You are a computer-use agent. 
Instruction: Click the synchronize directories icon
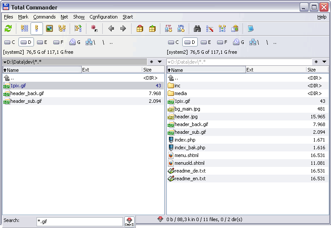pyautogui.click(x=222, y=28)
